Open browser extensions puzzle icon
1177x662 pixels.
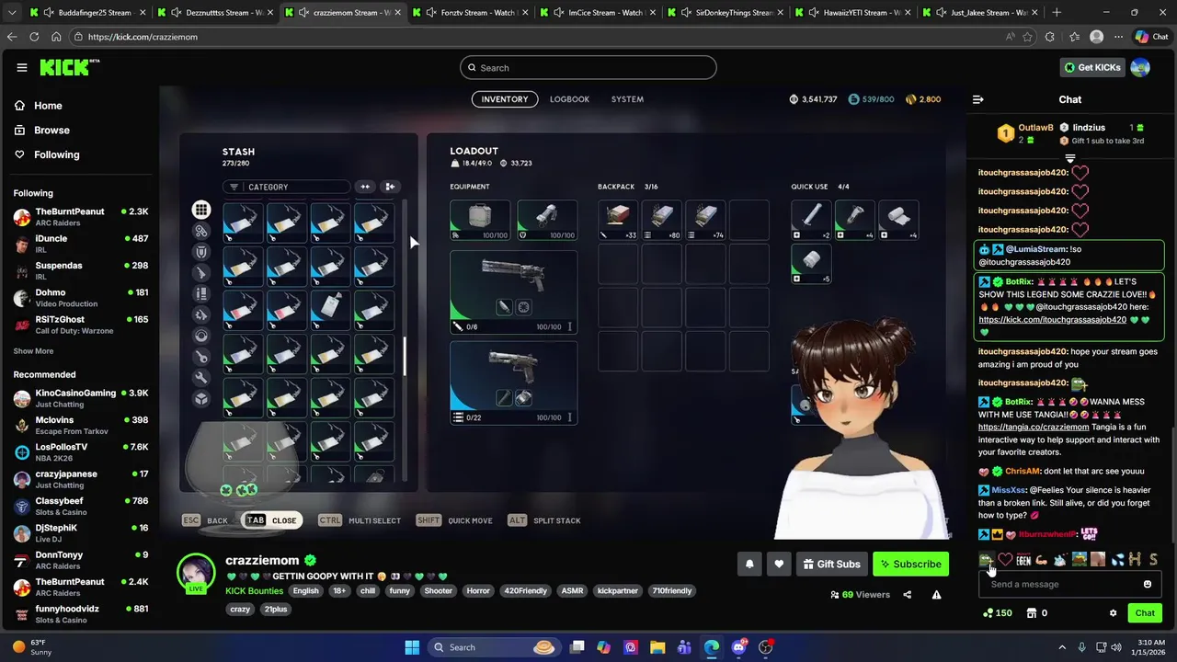tap(1051, 37)
